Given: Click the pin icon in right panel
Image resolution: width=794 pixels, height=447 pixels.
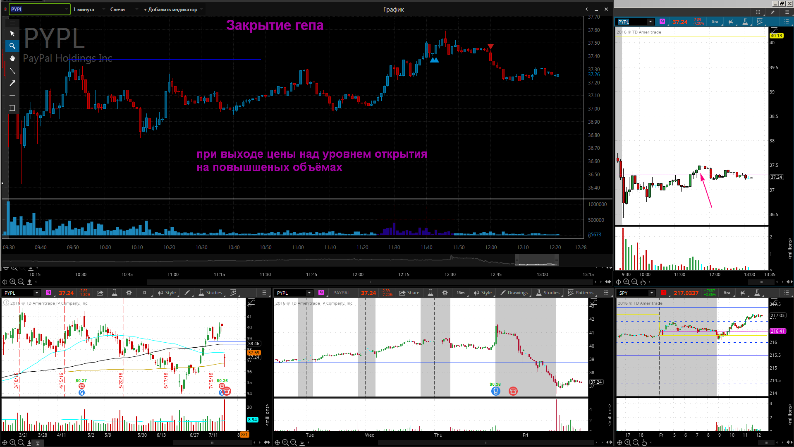Looking at the screenshot, I should pos(772,12).
